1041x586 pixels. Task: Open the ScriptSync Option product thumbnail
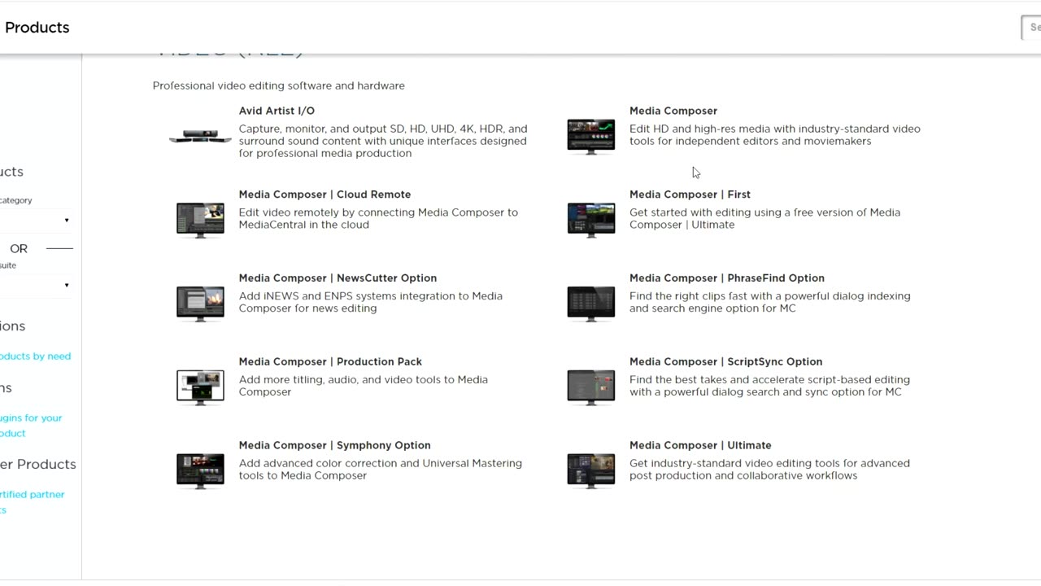pos(591,387)
